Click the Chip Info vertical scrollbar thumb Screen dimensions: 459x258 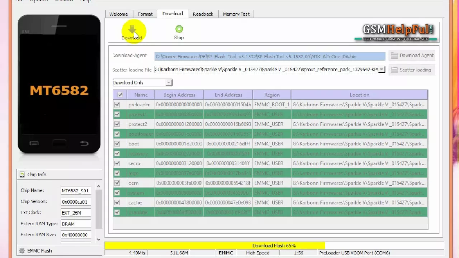[99, 209]
